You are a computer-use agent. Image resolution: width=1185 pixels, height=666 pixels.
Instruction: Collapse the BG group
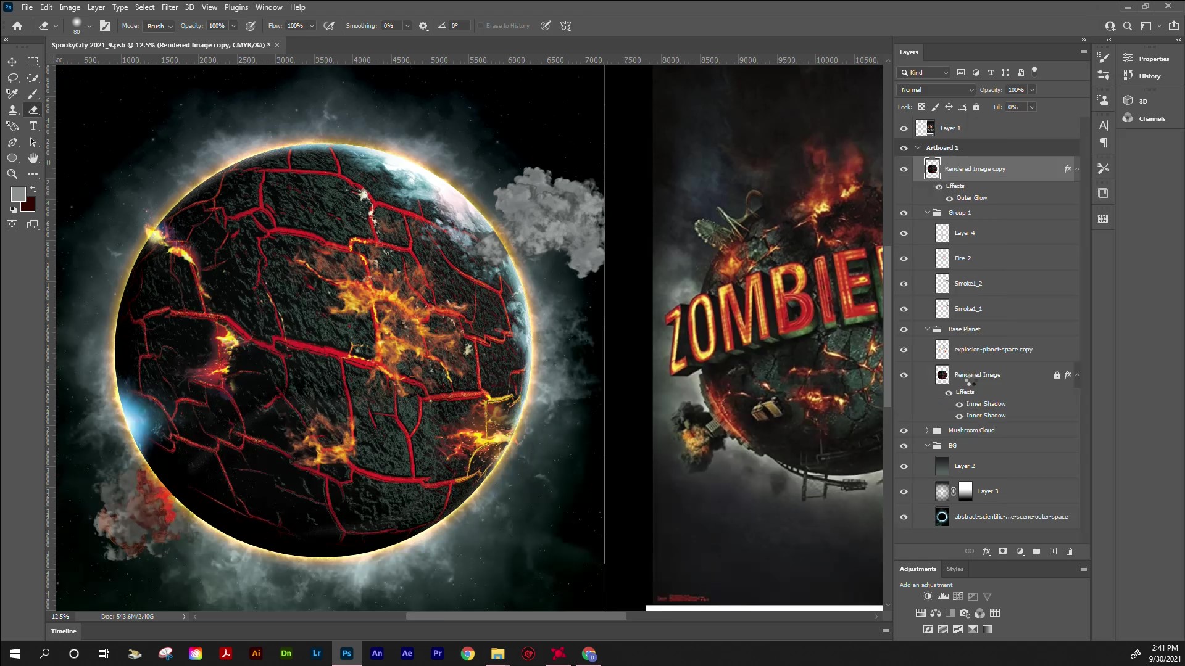(927, 446)
